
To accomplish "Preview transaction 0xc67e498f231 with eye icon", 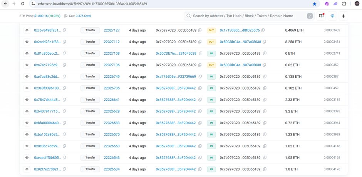I will [27, 30].
